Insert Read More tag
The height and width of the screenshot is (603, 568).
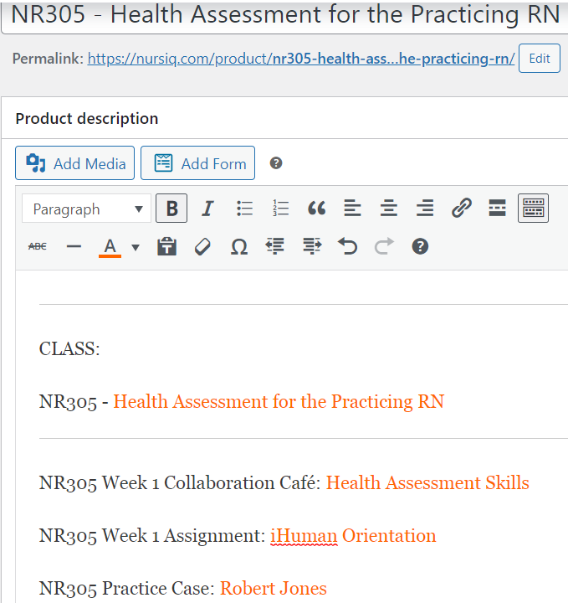tap(497, 209)
